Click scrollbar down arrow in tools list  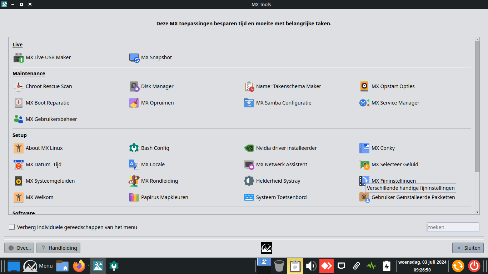477,212
